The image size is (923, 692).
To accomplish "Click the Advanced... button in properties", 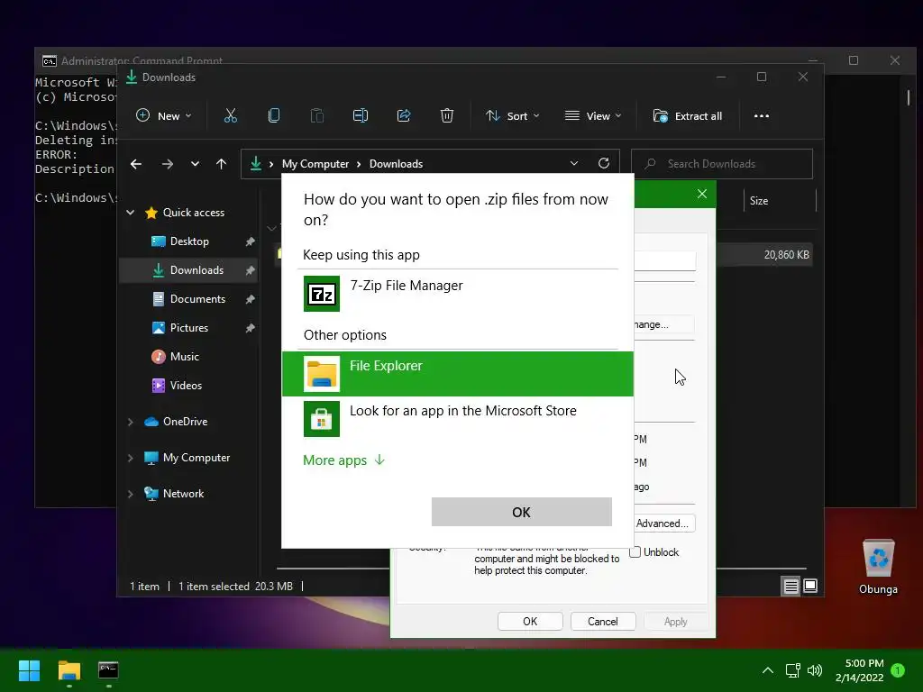I will click(663, 524).
